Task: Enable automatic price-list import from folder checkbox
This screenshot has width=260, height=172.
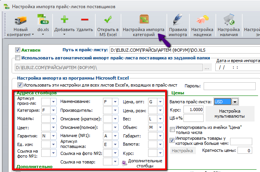Action: [x=17, y=58]
